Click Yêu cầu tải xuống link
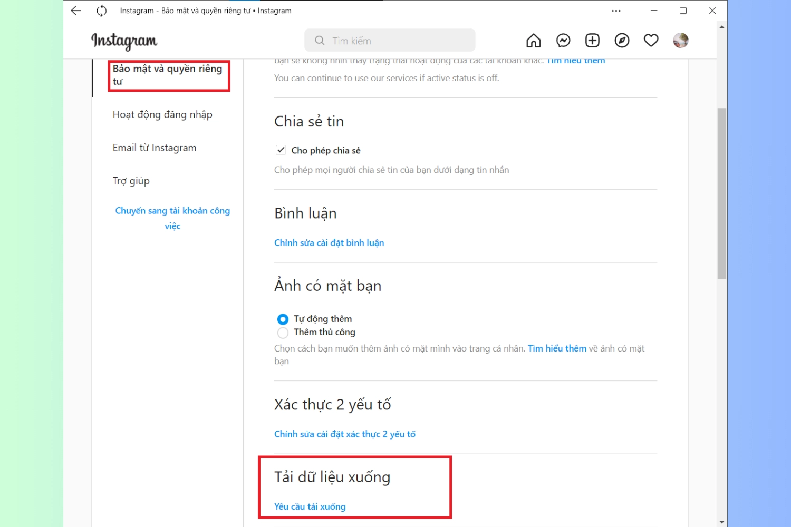 tap(310, 506)
